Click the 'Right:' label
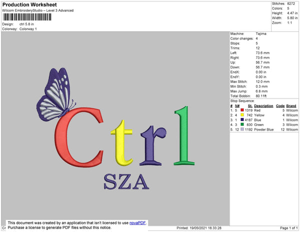The width and height of the screenshot is (300, 232). pyautogui.click(x=235, y=57)
